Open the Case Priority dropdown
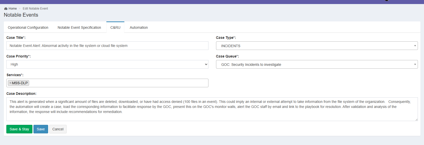Image resolution: width=424 pixels, height=145 pixels. tap(107, 64)
